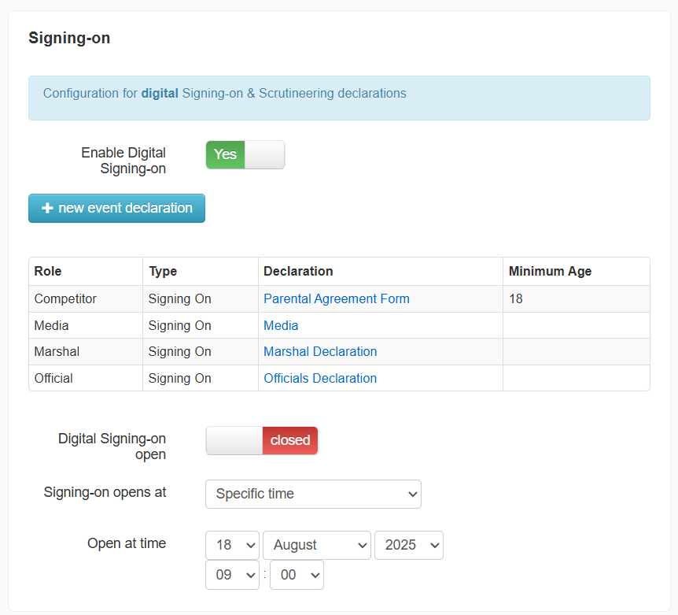The image size is (678, 615).
Task: Click the Official role cell
Action: click(53, 379)
